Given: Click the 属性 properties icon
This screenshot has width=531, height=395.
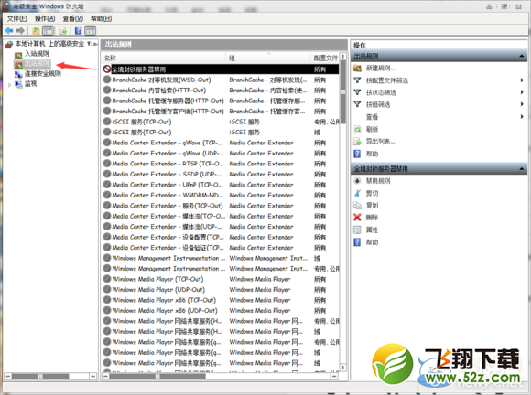Looking at the screenshot, I should 357,230.
